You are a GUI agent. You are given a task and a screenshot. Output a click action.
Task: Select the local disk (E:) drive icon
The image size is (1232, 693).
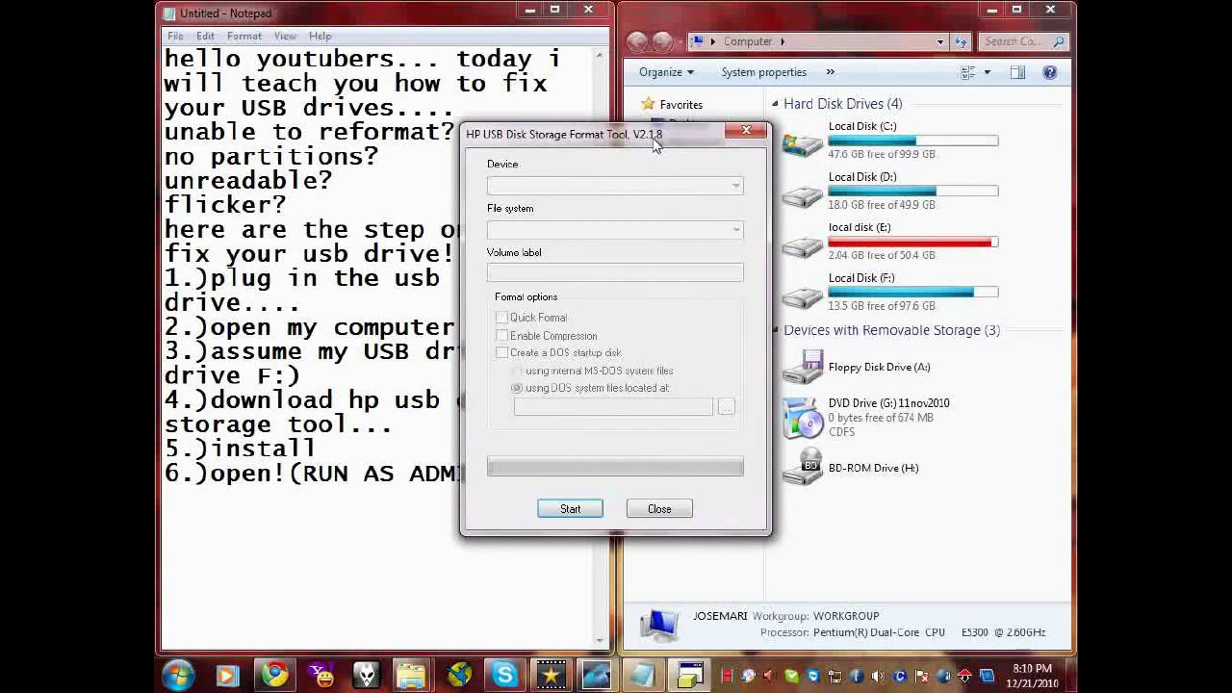803,246
